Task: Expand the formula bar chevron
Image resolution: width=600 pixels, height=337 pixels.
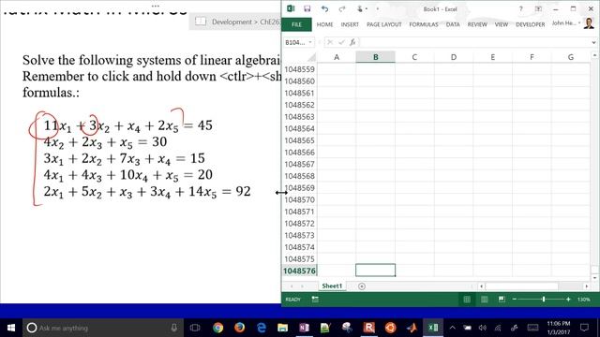Action: point(593,42)
